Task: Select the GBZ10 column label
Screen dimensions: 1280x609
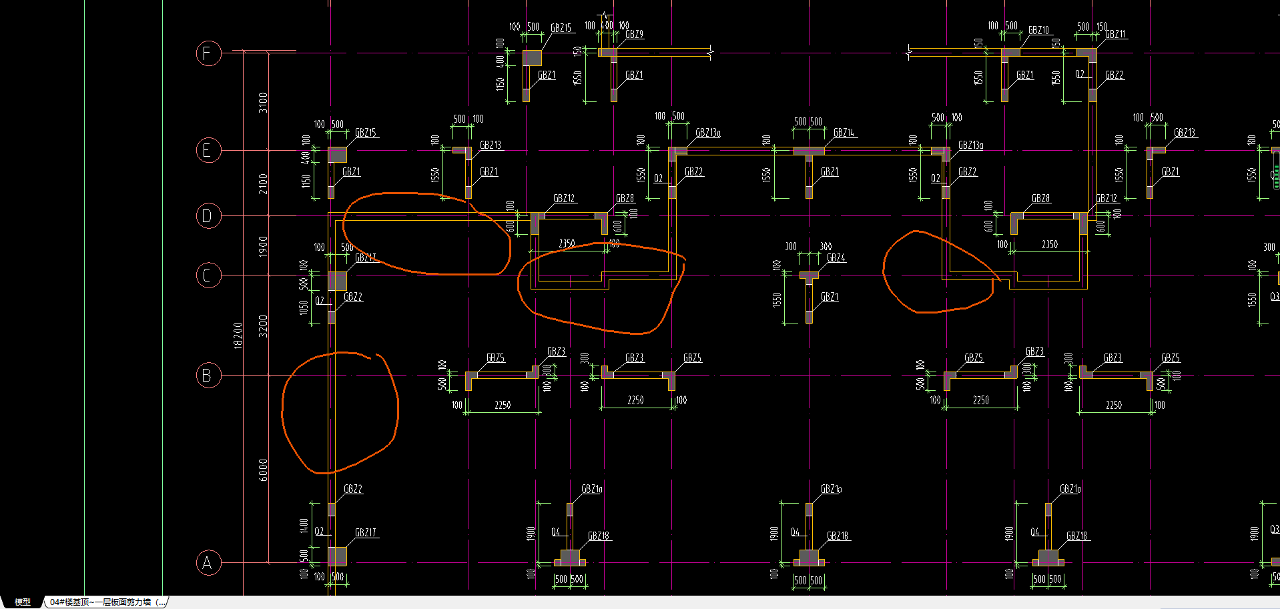Action: click(x=1038, y=30)
